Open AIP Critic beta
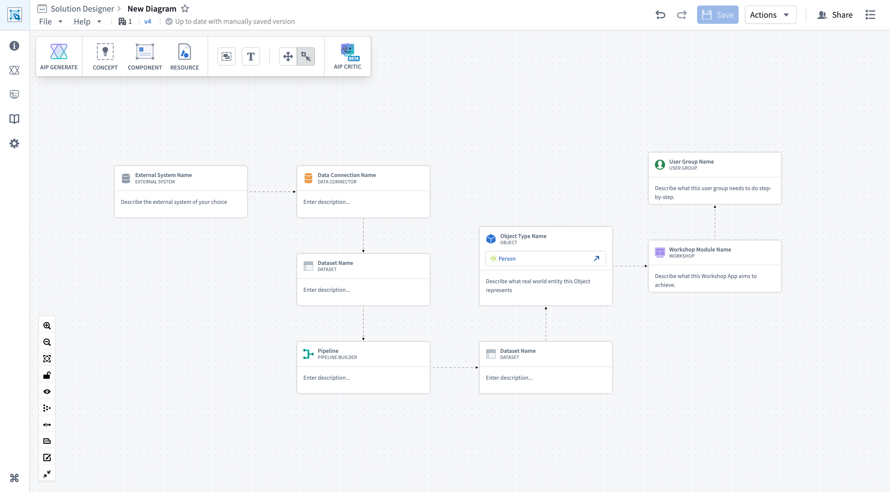The image size is (890, 492). tap(348, 56)
